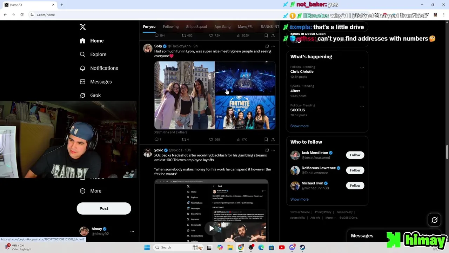Open more options for SCOTUS trend
This screenshot has width=449, height=253.
tap(362, 106)
